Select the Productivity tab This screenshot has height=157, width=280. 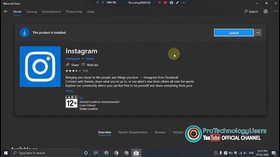coord(74,12)
